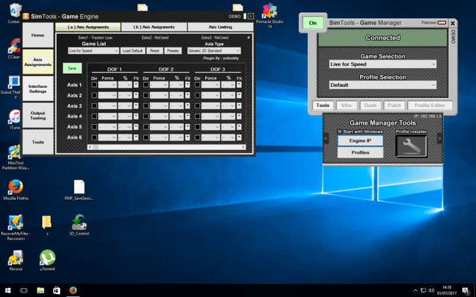Toggle the Game Manager On button
Screen dimensions: 476x297
pyautogui.click(x=313, y=23)
